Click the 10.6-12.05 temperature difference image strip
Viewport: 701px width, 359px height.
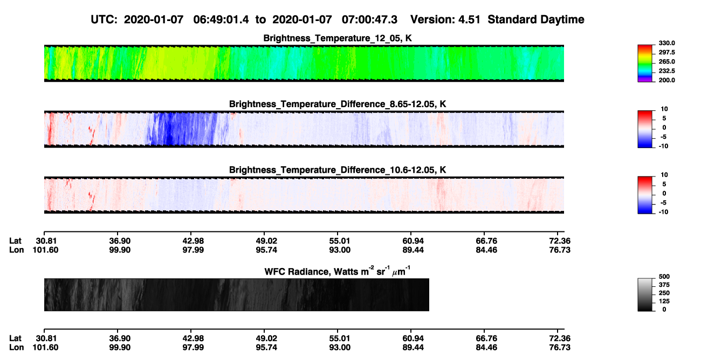[304, 195]
